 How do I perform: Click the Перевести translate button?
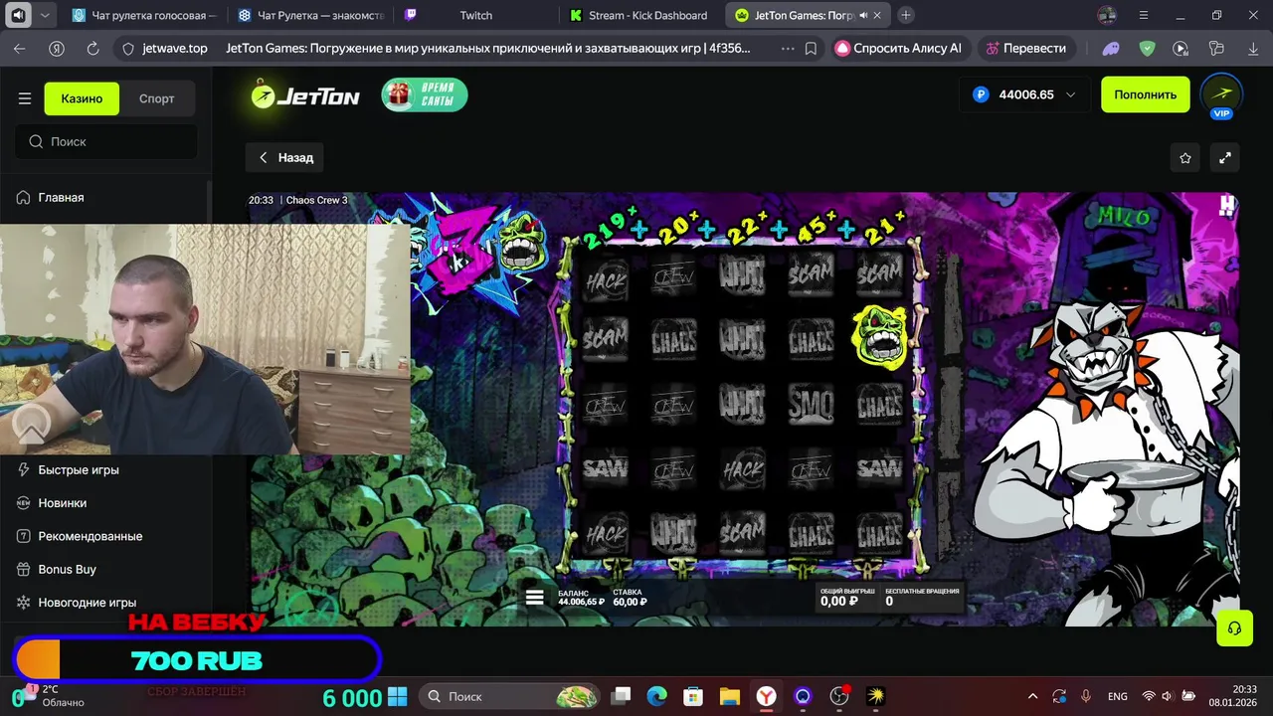click(x=1025, y=48)
